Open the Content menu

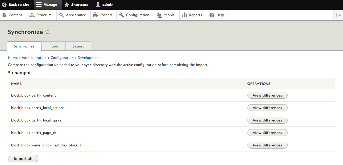[13, 15]
